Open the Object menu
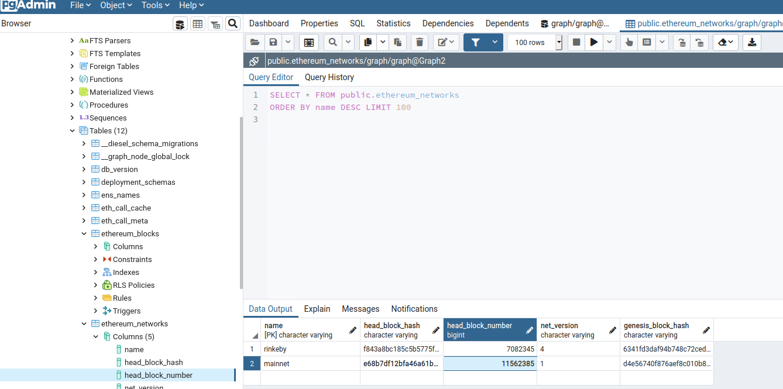This screenshot has width=783, height=389. click(116, 5)
